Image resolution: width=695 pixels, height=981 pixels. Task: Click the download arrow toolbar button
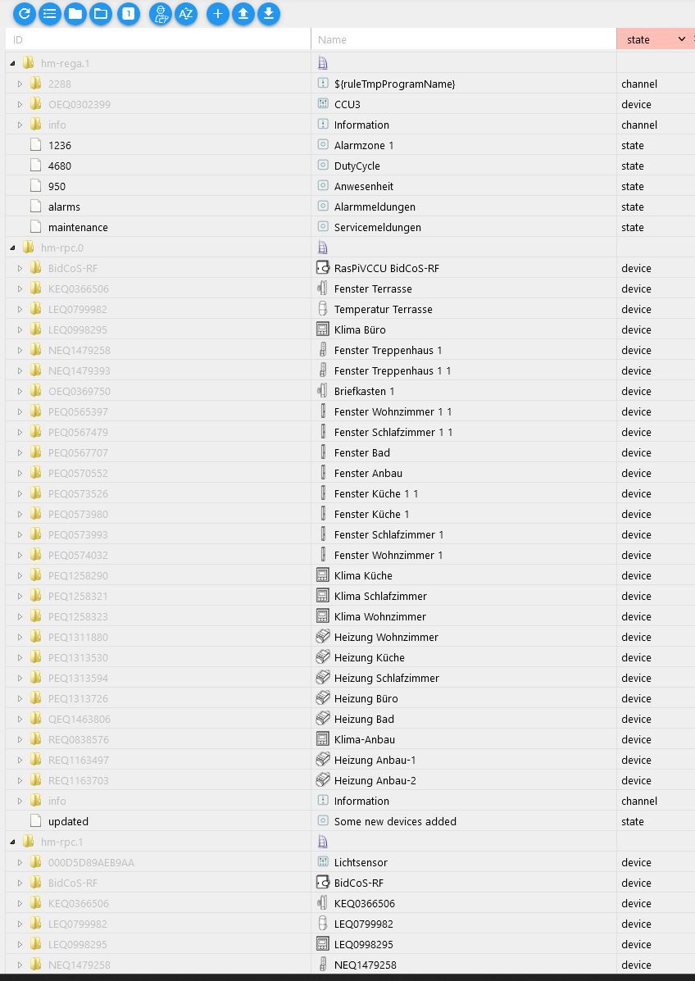coord(268,13)
